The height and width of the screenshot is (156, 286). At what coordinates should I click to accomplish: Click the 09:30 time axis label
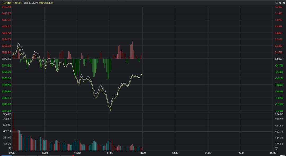coord(12,153)
